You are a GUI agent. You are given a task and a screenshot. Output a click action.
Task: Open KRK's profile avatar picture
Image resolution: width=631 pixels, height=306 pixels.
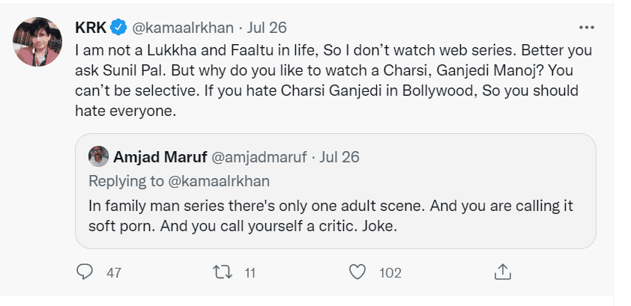coord(37,40)
